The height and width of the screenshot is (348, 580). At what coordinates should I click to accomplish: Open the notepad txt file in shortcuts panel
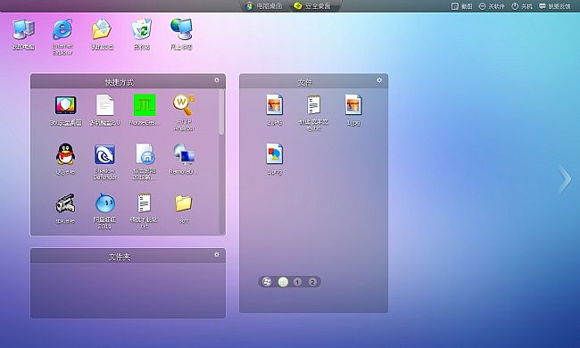pos(145,211)
